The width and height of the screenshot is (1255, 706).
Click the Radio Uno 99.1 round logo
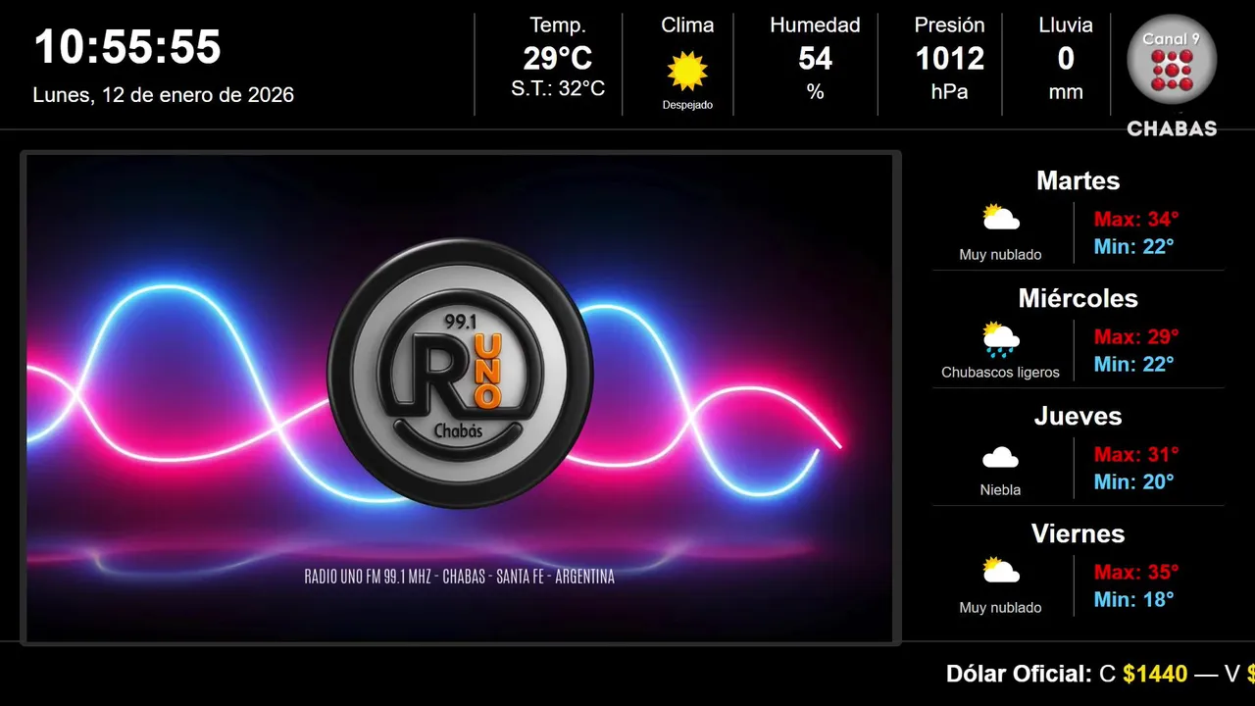point(460,374)
